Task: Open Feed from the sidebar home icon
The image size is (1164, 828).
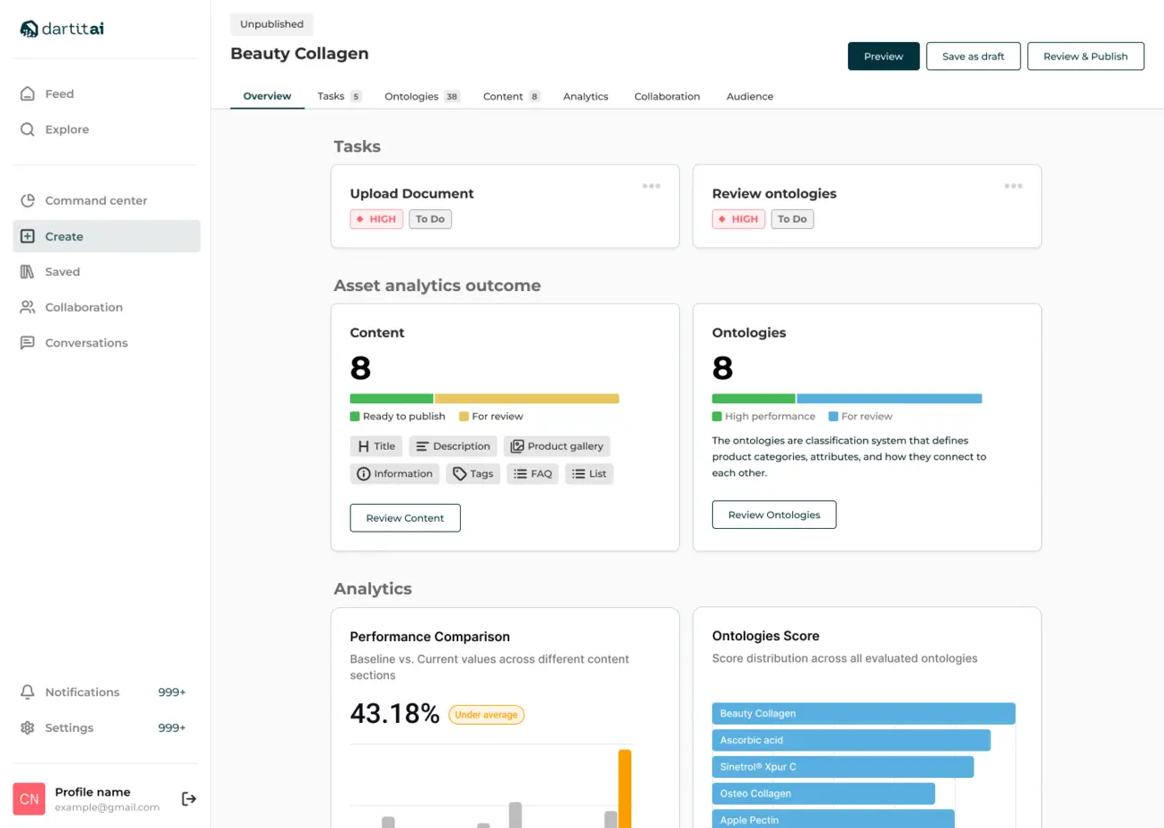Action: (28, 94)
